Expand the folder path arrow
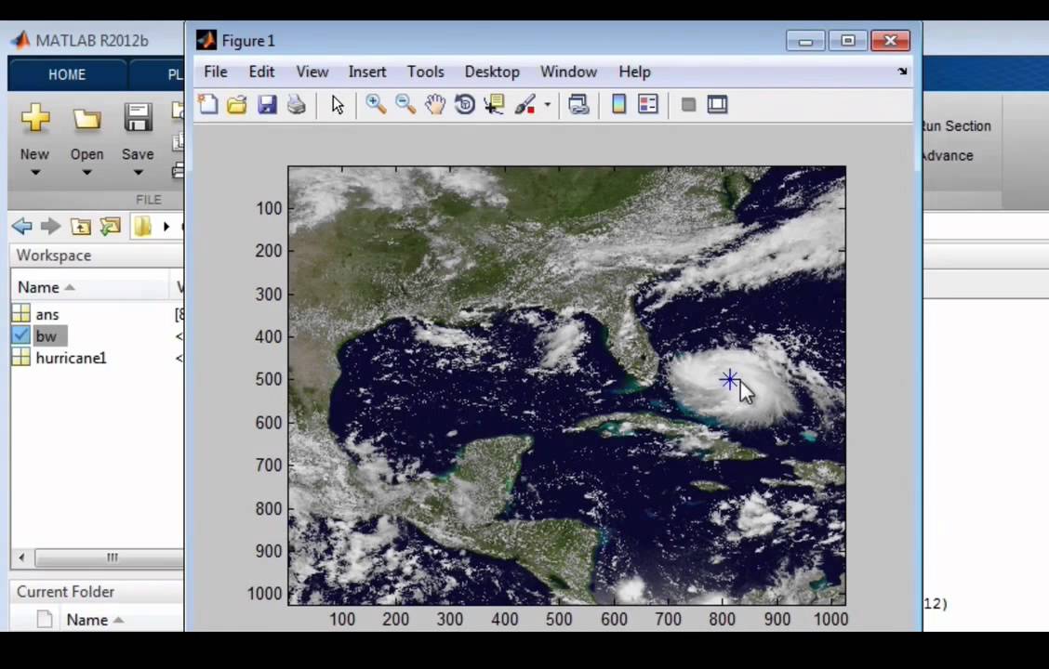The image size is (1049, 669). 166,227
